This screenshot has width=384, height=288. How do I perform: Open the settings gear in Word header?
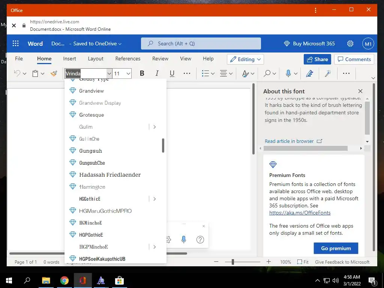click(x=350, y=43)
